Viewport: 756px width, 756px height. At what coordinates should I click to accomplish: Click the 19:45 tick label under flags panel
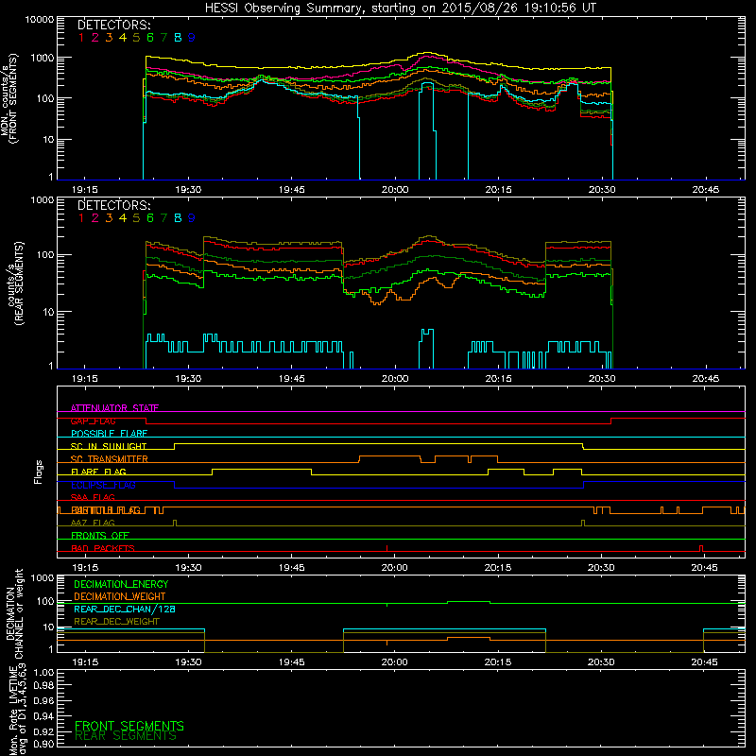tap(291, 568)
